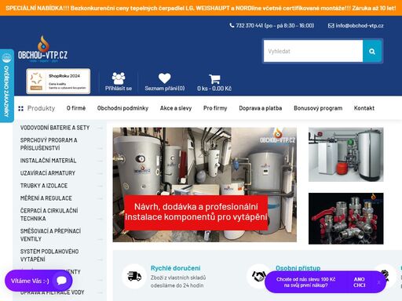402x301 pixels.
Task: Click the Vítáme Vás chat greeting
Action: point(30,281)
